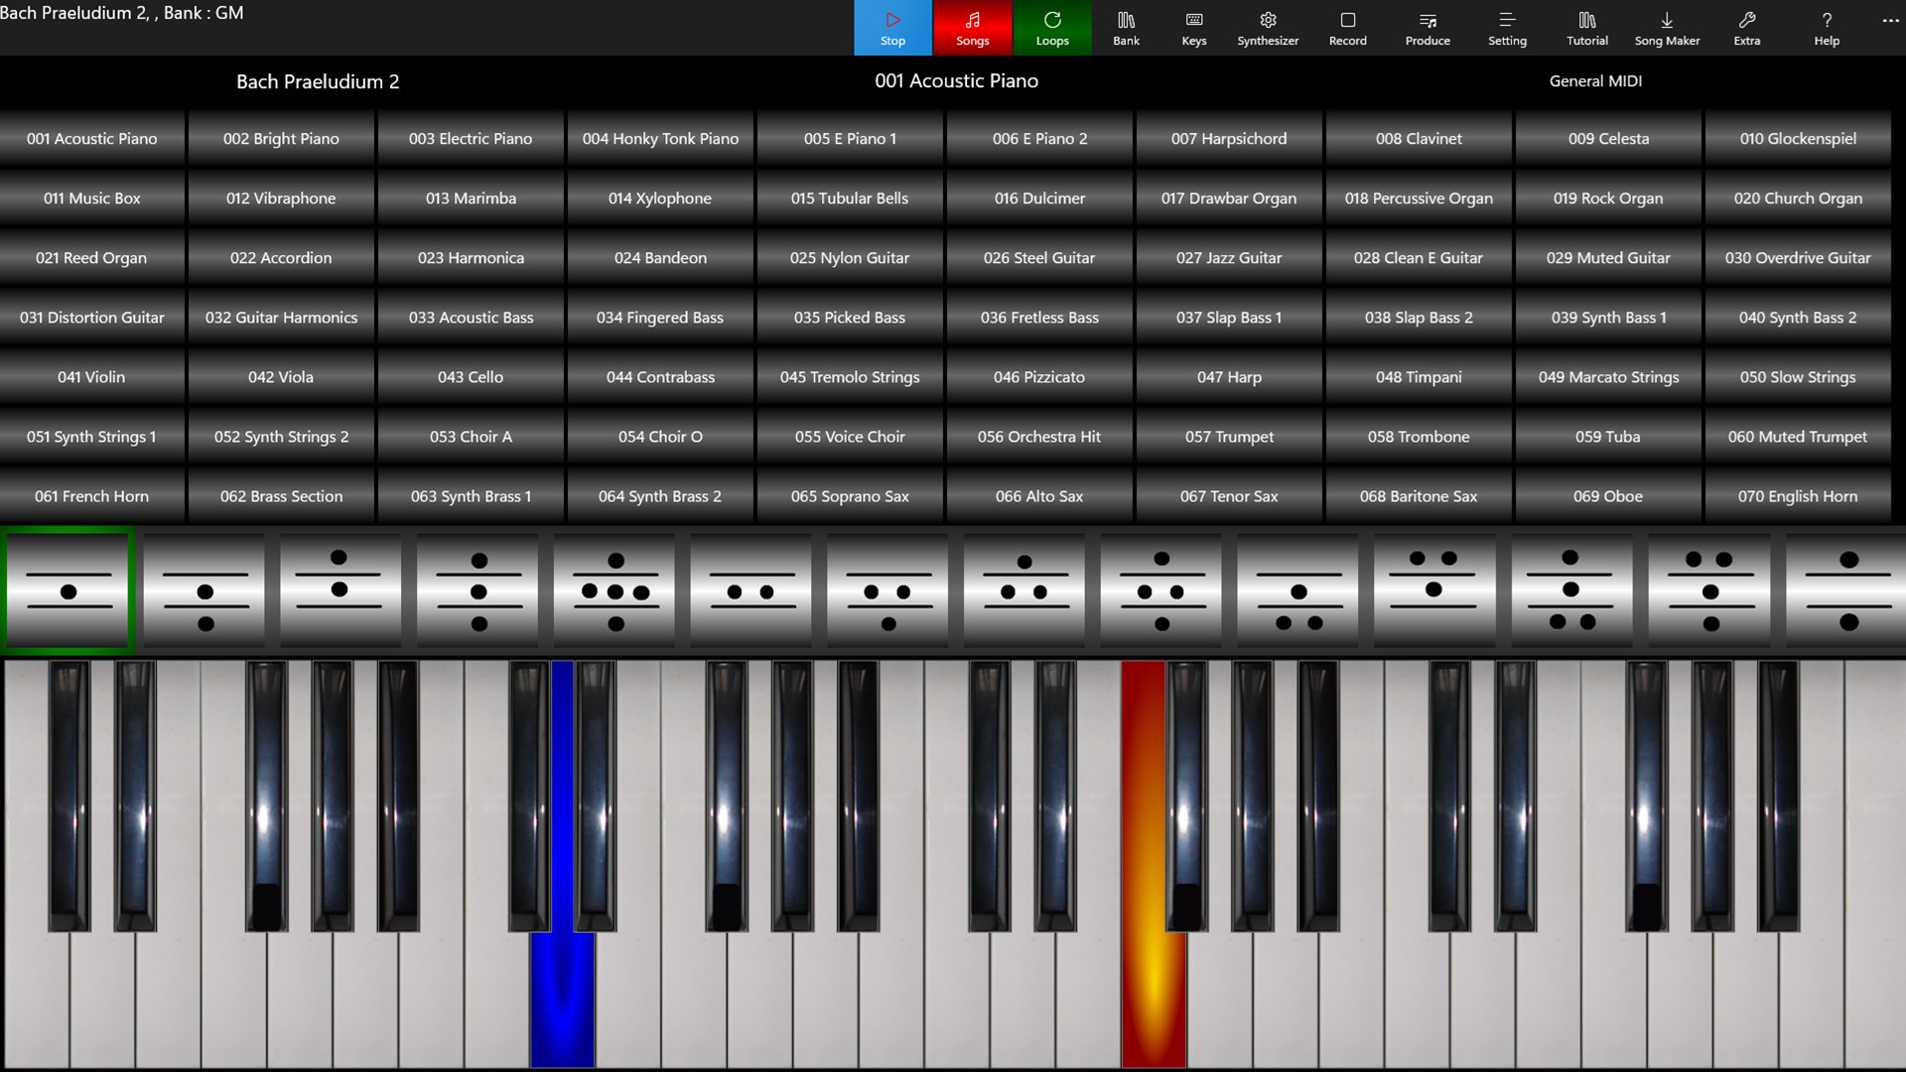Toggle the Loops panel

[1051, 28]
